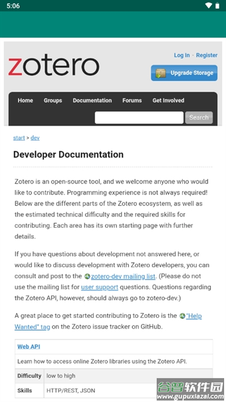Image resolution: width=226 pixels, height=402 pixels.
Task: Open the Documentation menu item
Action: pos(92,100)
